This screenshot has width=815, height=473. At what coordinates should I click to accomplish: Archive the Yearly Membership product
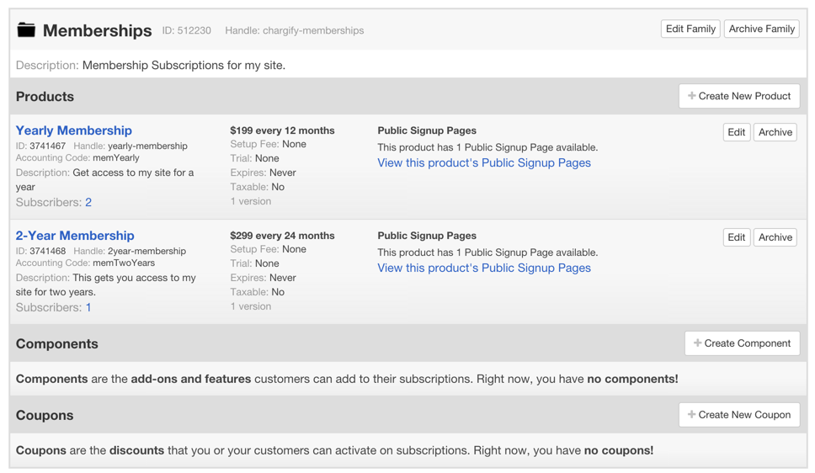(x=775, y=132)
